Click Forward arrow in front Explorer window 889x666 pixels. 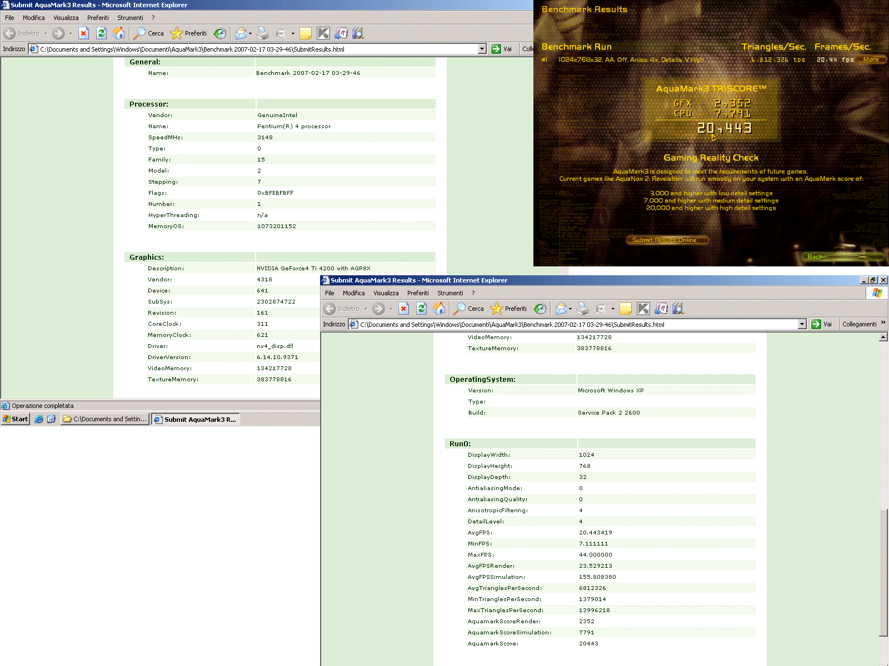[x=378, y=309]
